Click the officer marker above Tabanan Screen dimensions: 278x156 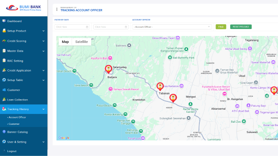[160, 87]
